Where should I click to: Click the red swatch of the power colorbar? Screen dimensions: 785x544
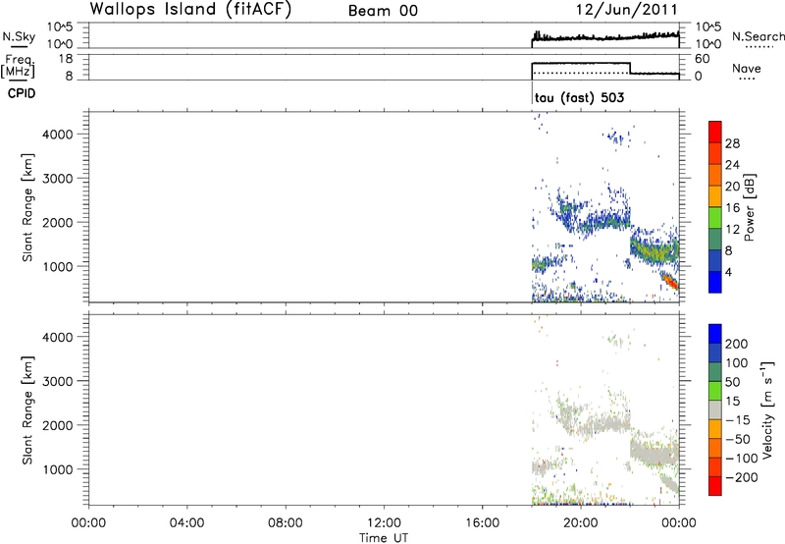pos(715,132)
